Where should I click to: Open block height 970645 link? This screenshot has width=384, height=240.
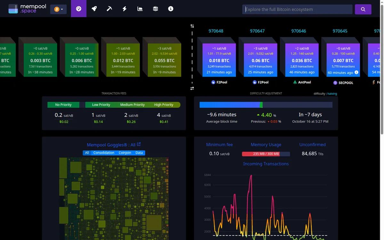340,31
